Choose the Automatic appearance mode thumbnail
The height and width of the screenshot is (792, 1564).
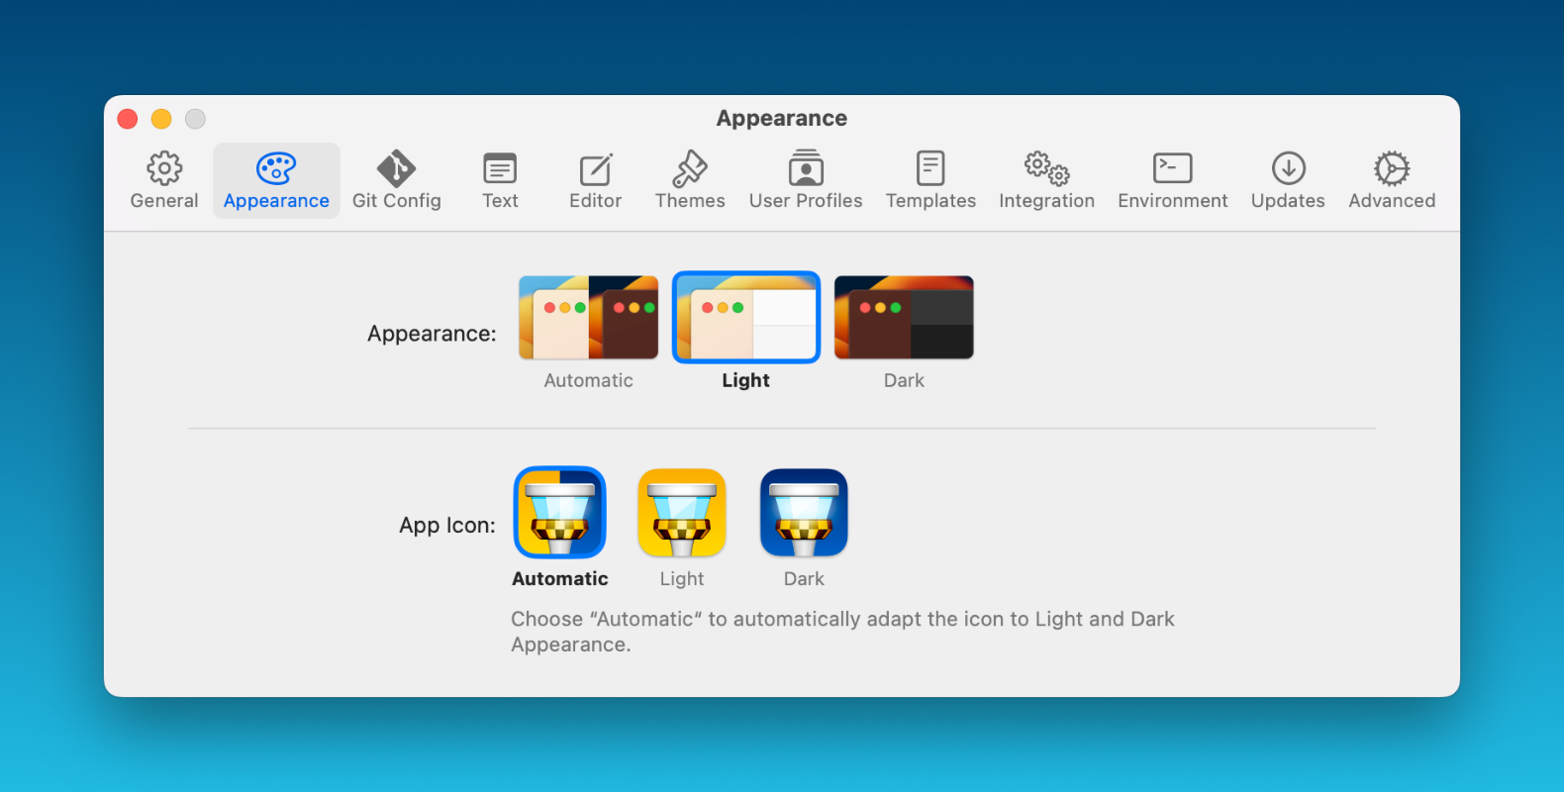pyautogui.click(x=588, y=318)
